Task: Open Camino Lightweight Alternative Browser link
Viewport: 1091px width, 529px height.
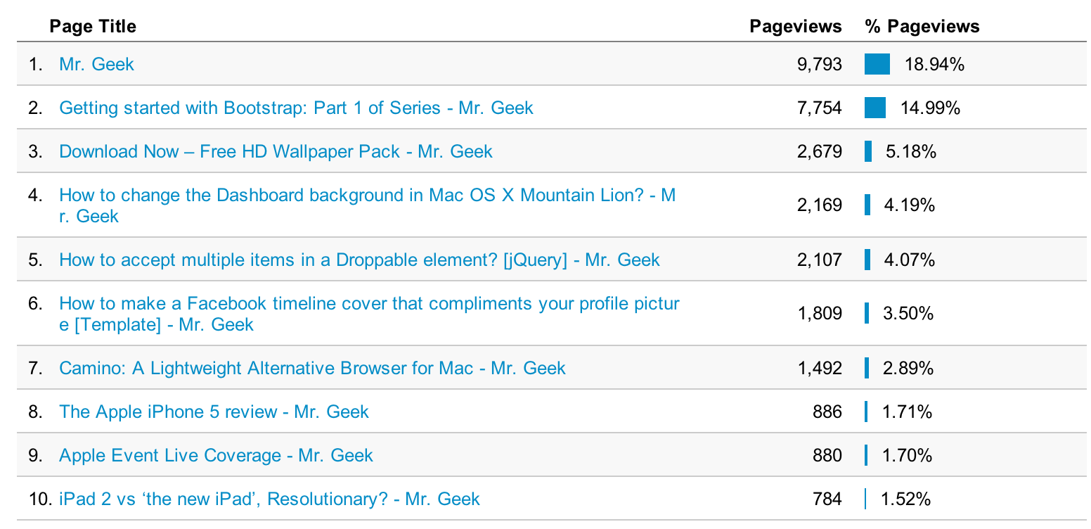Action: pos(312,368)
